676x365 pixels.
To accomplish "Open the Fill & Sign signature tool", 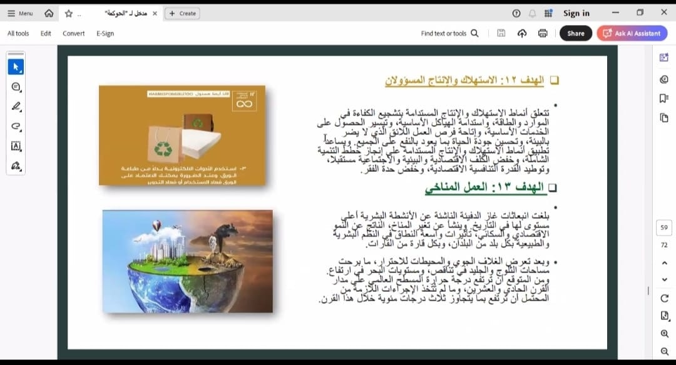I will coord(16,166).
